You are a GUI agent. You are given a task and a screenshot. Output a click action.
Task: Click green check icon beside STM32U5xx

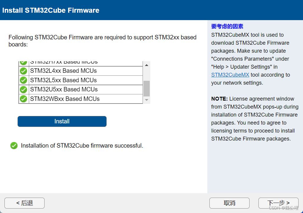[23, 89]
